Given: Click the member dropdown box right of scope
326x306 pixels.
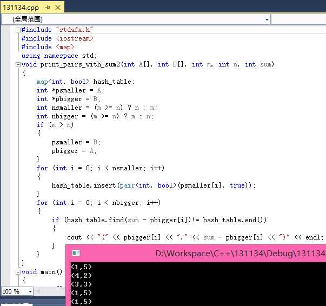Looking at the screenshot, I should coord(298,19).
